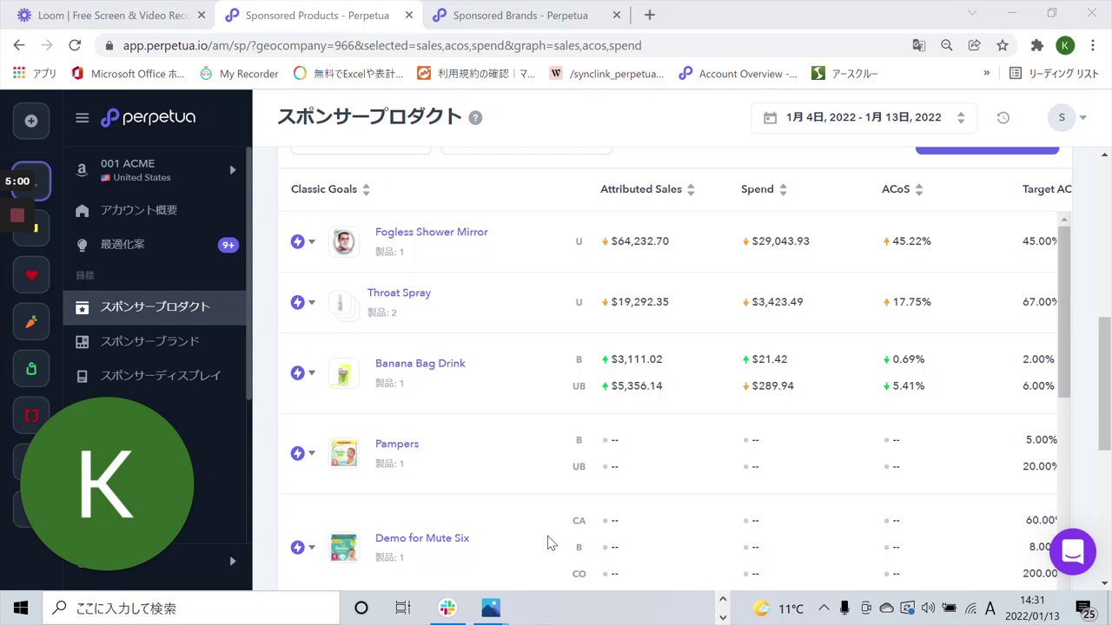
Task: Click the Loom stop recording square button
Action: coord(17,215)
